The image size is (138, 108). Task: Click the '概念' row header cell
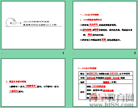[82, 74]
